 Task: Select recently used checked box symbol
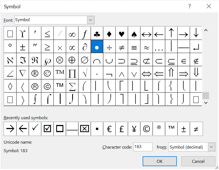47,129
